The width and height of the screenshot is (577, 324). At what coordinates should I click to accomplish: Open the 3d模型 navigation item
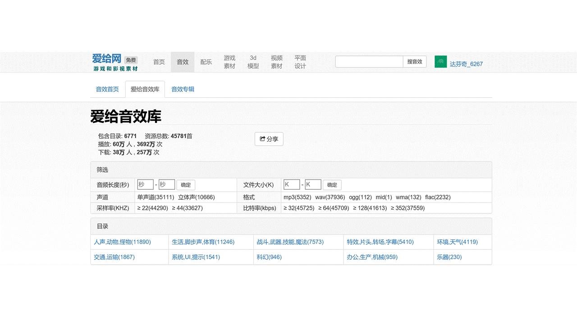point(253,62)
